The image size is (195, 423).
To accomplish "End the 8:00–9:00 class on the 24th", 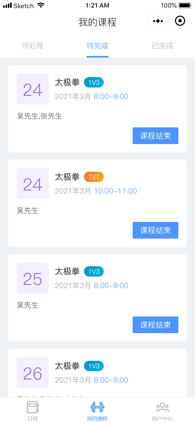I will (155, 136).
